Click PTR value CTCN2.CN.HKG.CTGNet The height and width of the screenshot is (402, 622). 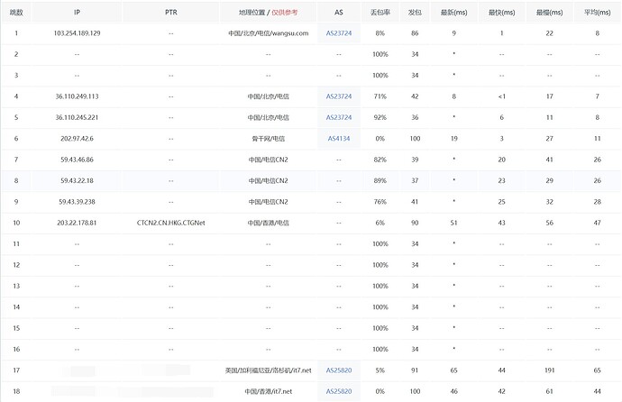171,223
